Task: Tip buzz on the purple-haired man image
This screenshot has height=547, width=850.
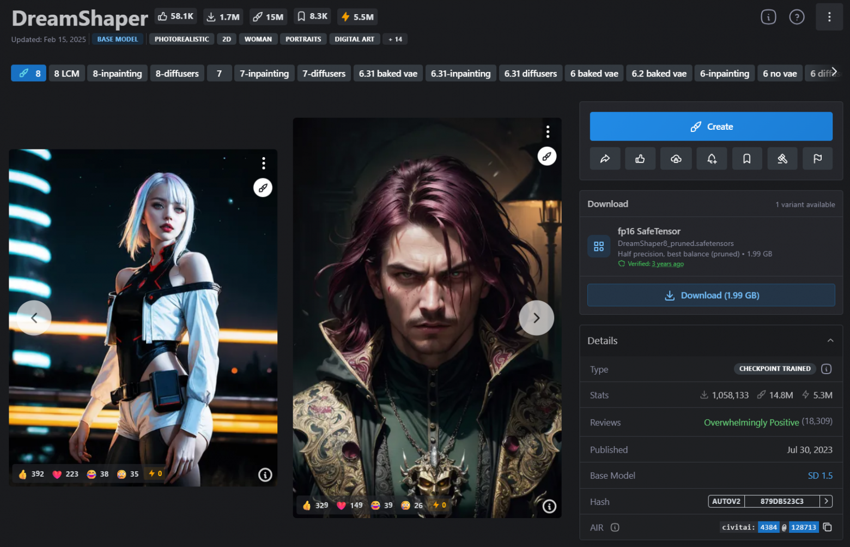Action: (440, 506)
